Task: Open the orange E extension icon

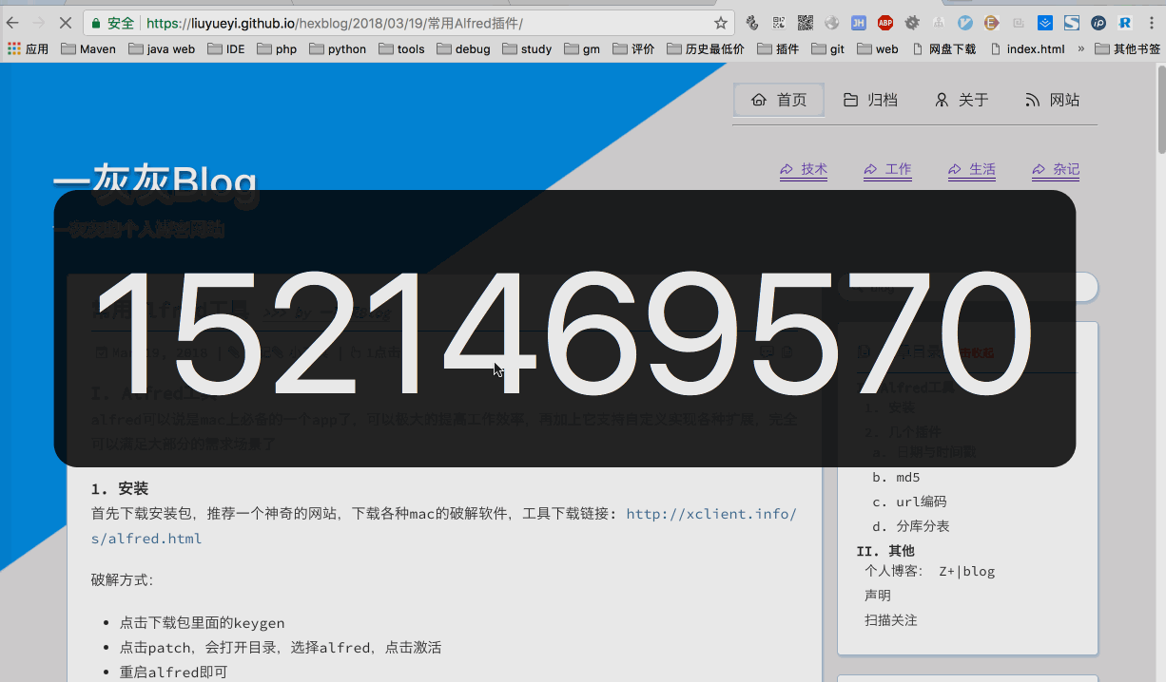Action: 992,23
